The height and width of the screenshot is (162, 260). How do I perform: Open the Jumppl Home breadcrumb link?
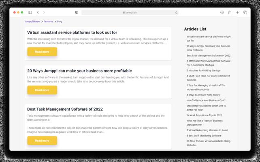(32, 21)
